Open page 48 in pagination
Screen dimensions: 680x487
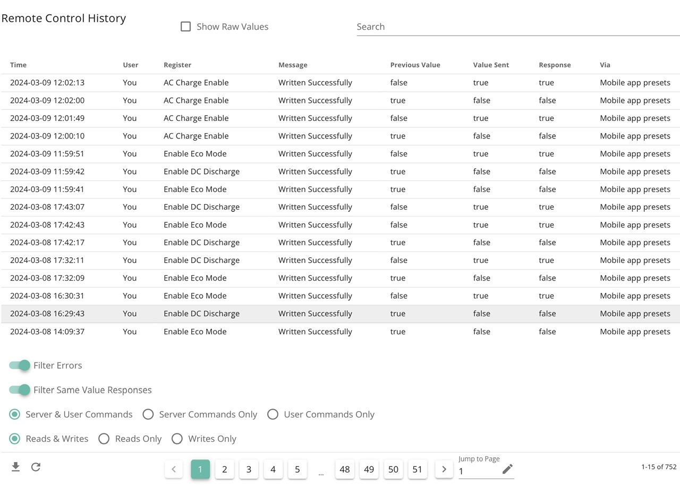coord(345,469)
